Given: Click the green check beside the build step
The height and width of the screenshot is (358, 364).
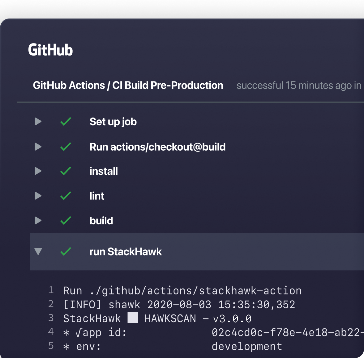Looking at the screenshot, I should 65,220.
